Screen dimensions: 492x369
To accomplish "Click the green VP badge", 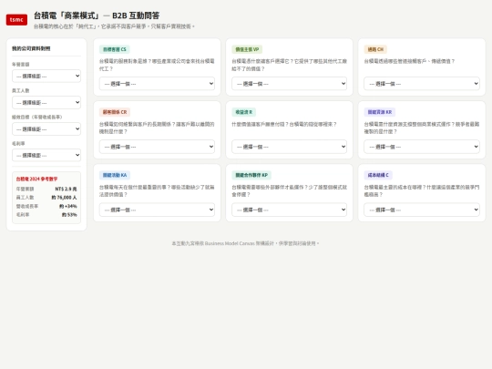I will coord(247,49).
